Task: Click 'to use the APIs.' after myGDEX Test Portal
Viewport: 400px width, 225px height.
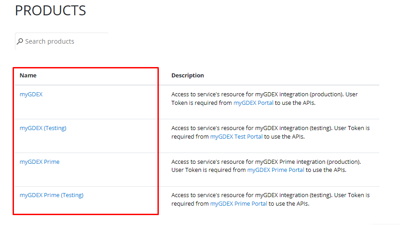Action: pyautogui.click(x=284, y=136)
